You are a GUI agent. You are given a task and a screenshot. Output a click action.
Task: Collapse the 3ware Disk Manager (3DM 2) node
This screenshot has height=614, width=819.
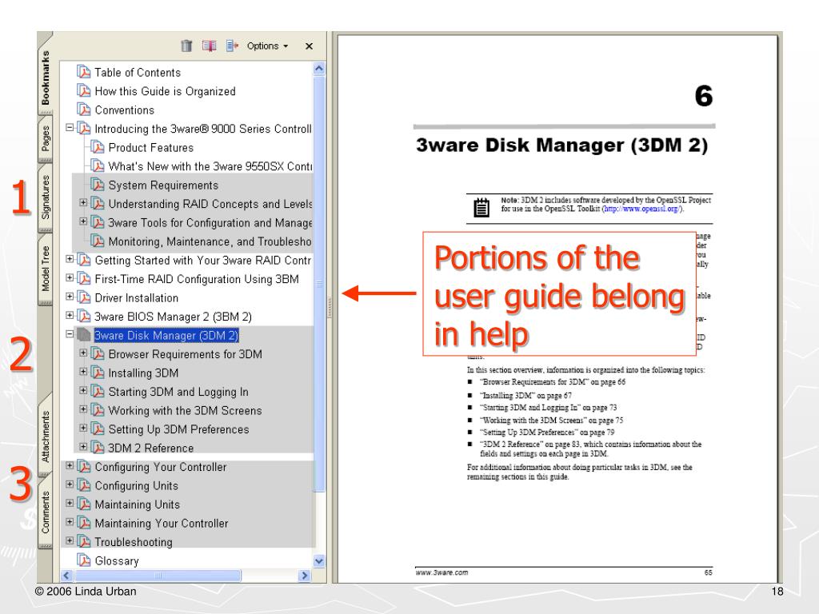[x=70, y=333]
